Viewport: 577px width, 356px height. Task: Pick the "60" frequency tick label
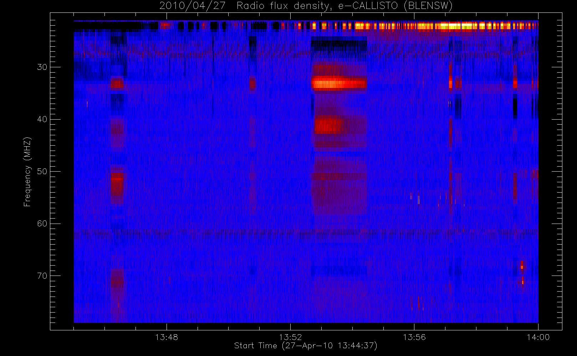(42, 224)
